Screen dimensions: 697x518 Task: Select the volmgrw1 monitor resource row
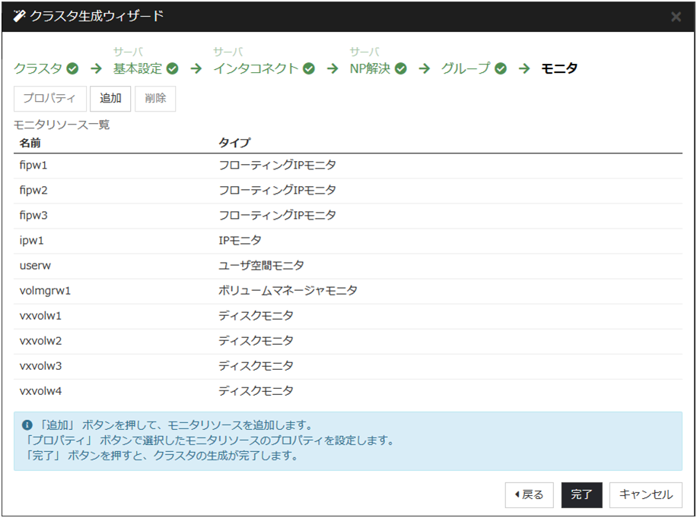[347, 291]
